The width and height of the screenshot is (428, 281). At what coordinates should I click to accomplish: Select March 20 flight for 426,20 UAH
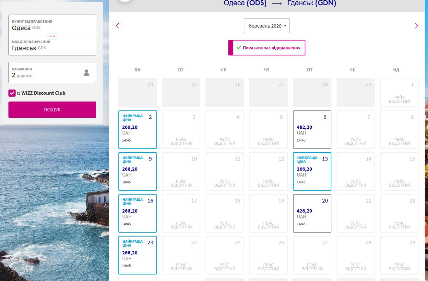[312, 213]
